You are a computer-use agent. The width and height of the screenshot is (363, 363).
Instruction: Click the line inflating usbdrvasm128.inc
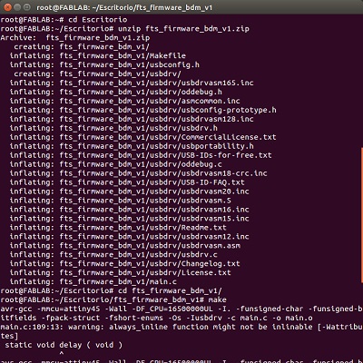click(132, 120)
